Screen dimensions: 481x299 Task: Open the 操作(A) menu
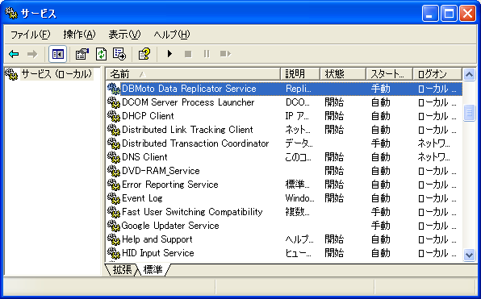pyautogui.click(x=79, y=35)
